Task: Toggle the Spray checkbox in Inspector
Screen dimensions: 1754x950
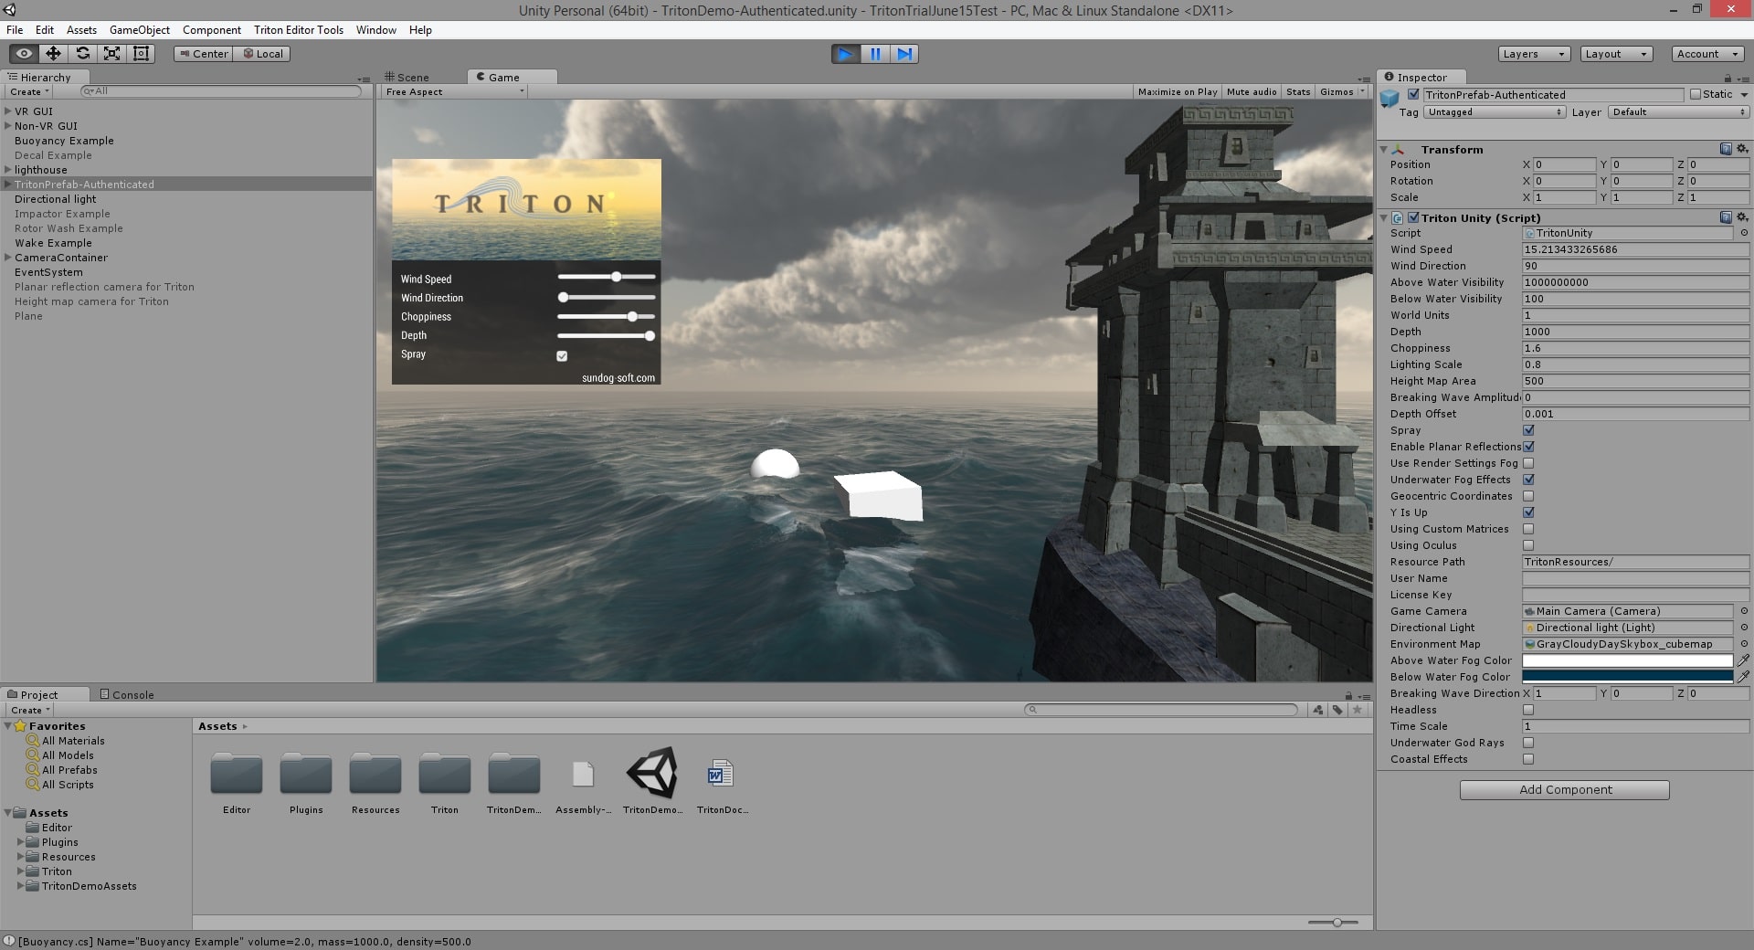Action: coord(1528,430)
